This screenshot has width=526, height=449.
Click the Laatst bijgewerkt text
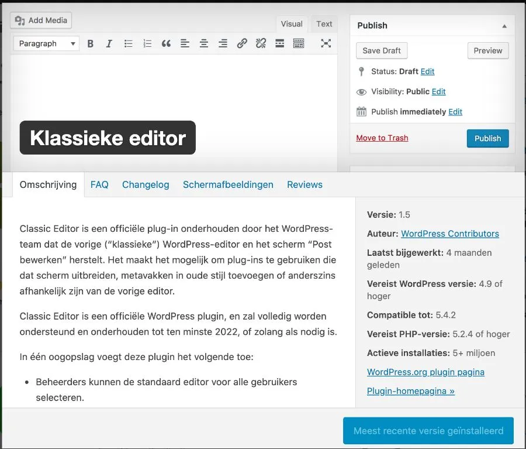tap(430, 259)
